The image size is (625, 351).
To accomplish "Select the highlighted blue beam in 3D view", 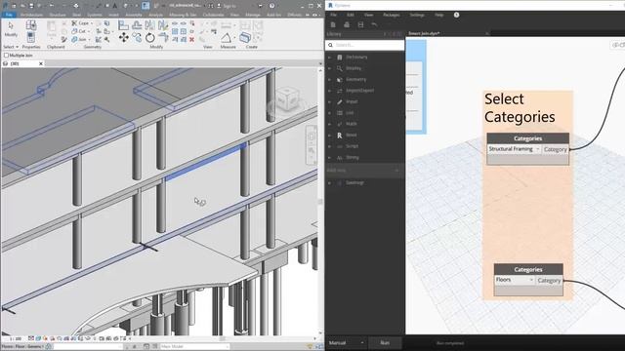I will pyautogui.click(x=205, y=163).
